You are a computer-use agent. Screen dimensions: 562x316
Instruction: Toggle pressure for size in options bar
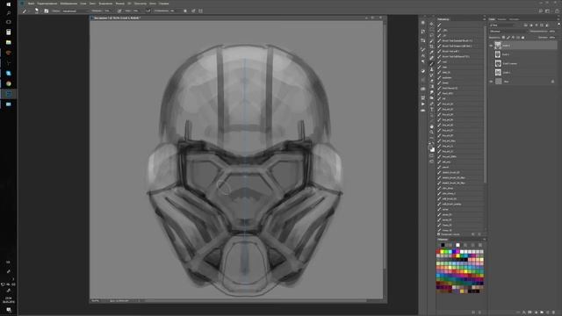[193, 11]
